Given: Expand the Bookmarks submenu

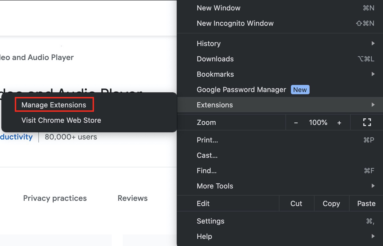Looking at the screenshot, I should pos(280,74).
